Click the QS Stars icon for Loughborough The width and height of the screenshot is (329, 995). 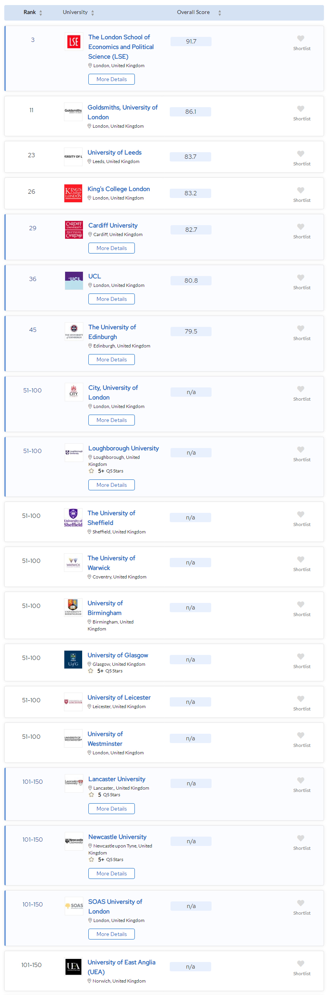tap(91, 471)
